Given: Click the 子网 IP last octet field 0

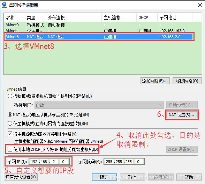Looking at the screenshot, I should pos(63,162).
